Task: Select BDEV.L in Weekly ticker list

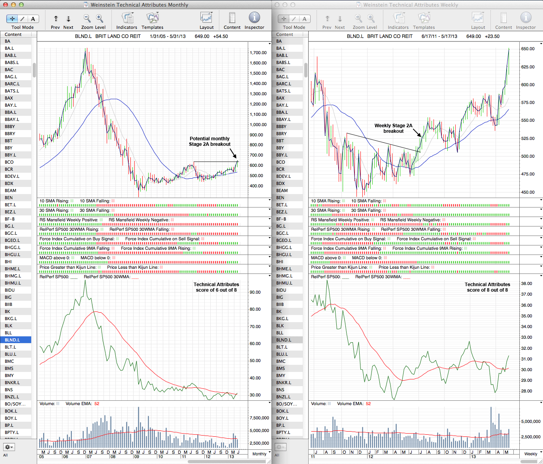Action: pyautogui.click(x=287, y=176)
